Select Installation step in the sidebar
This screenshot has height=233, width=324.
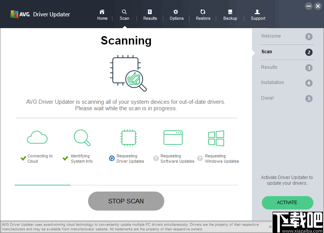[x=273, y=82]
